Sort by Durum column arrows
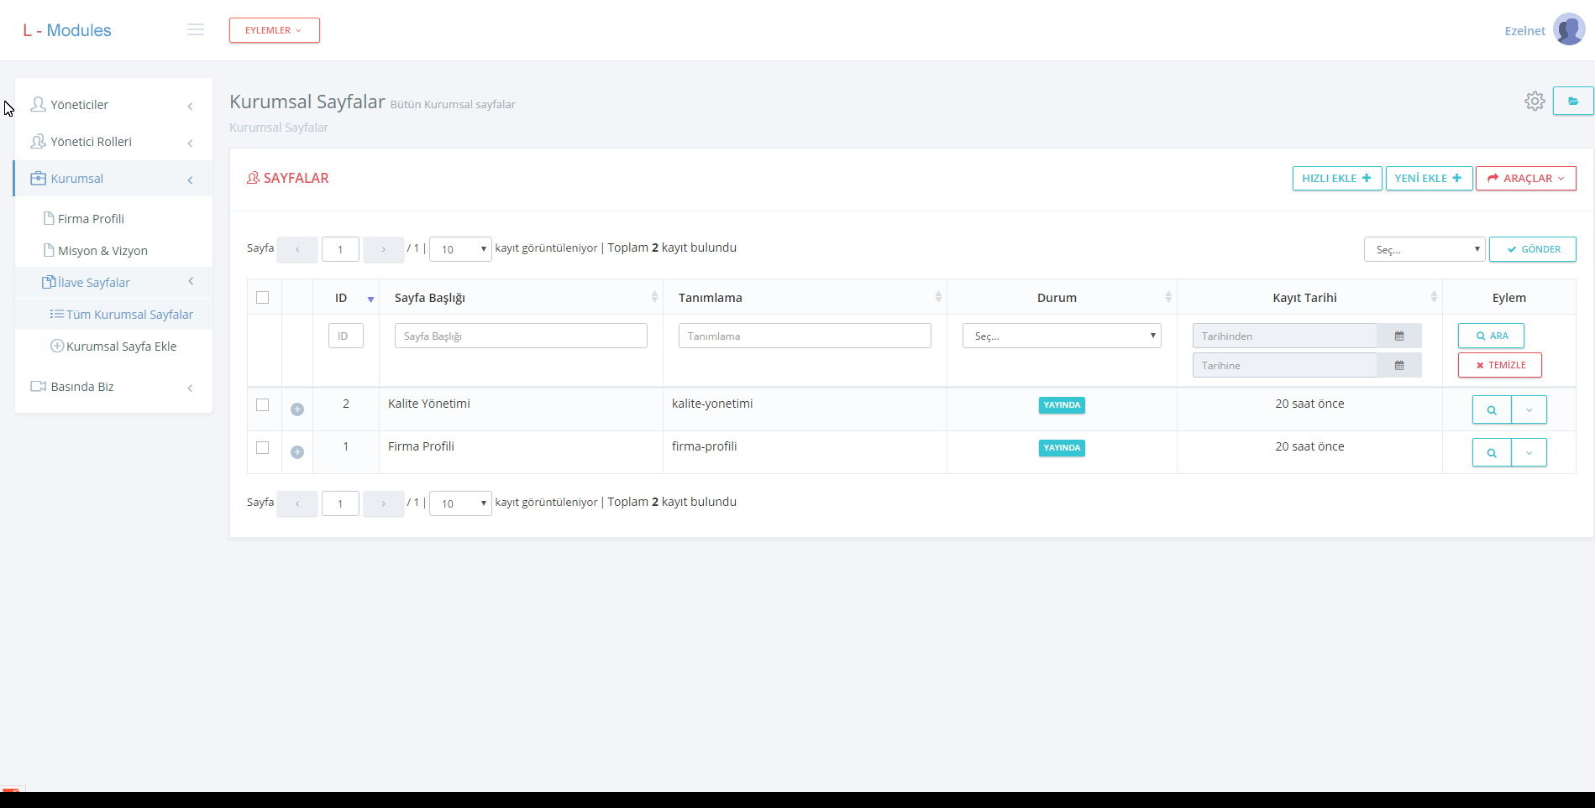Viewport: 1595px width, 808px height. pyautogui.click(x=1168, y=297)
